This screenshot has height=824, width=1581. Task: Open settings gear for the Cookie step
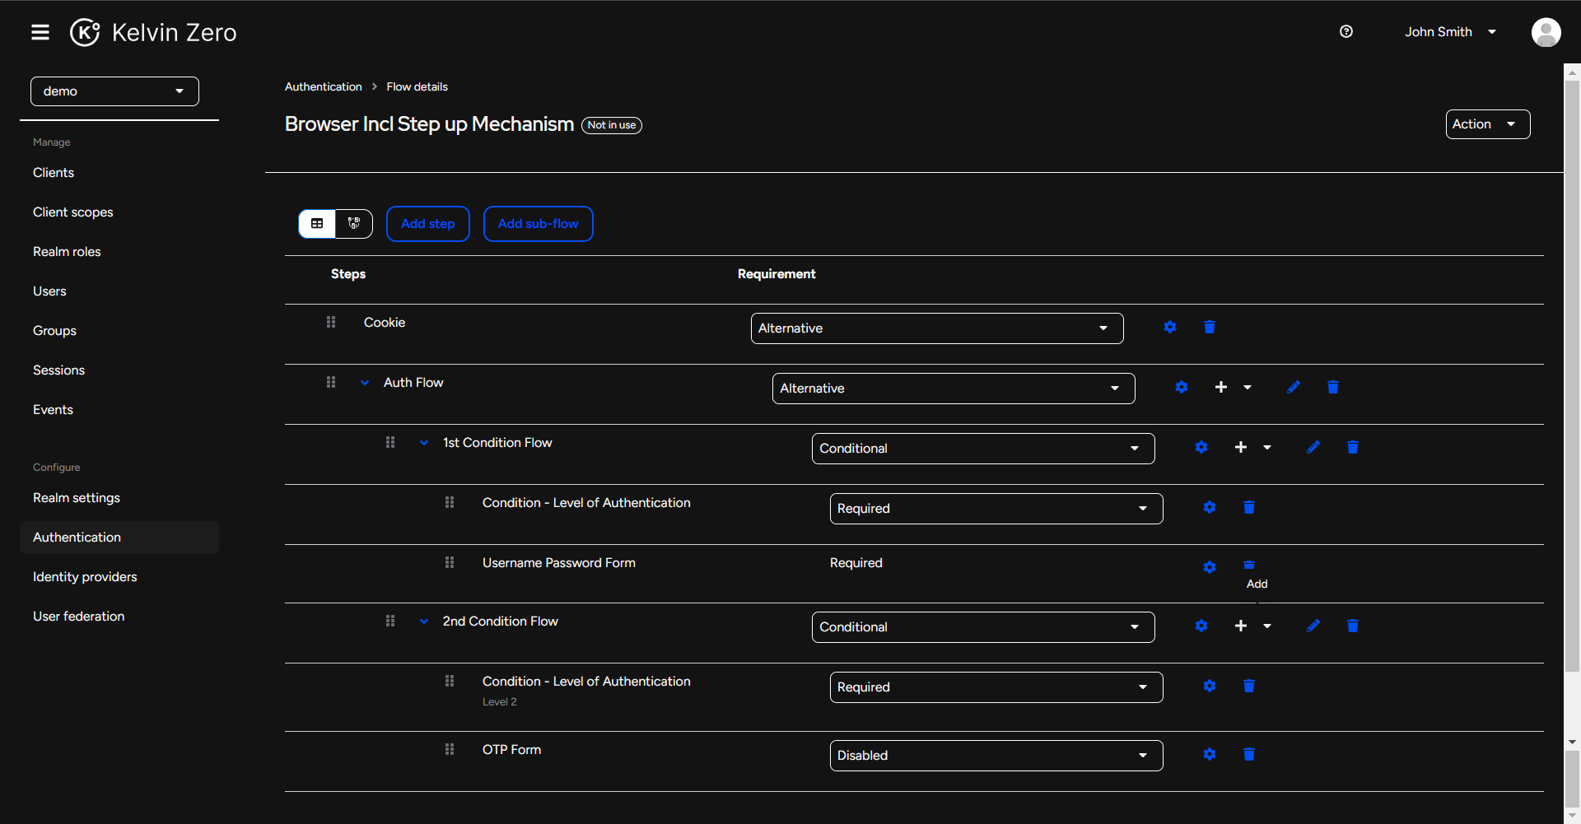point(1169,327)
